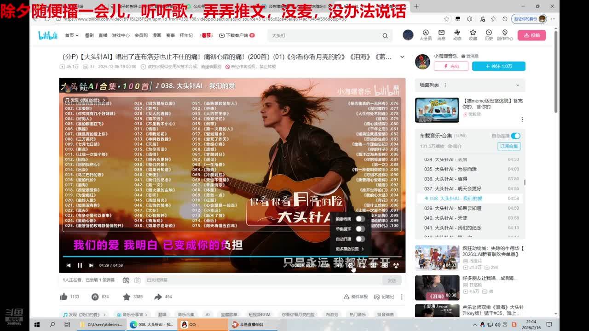Enable 单集循环 single loop switch
Viewport: 589px width, 331px height.
click(360, 229)
